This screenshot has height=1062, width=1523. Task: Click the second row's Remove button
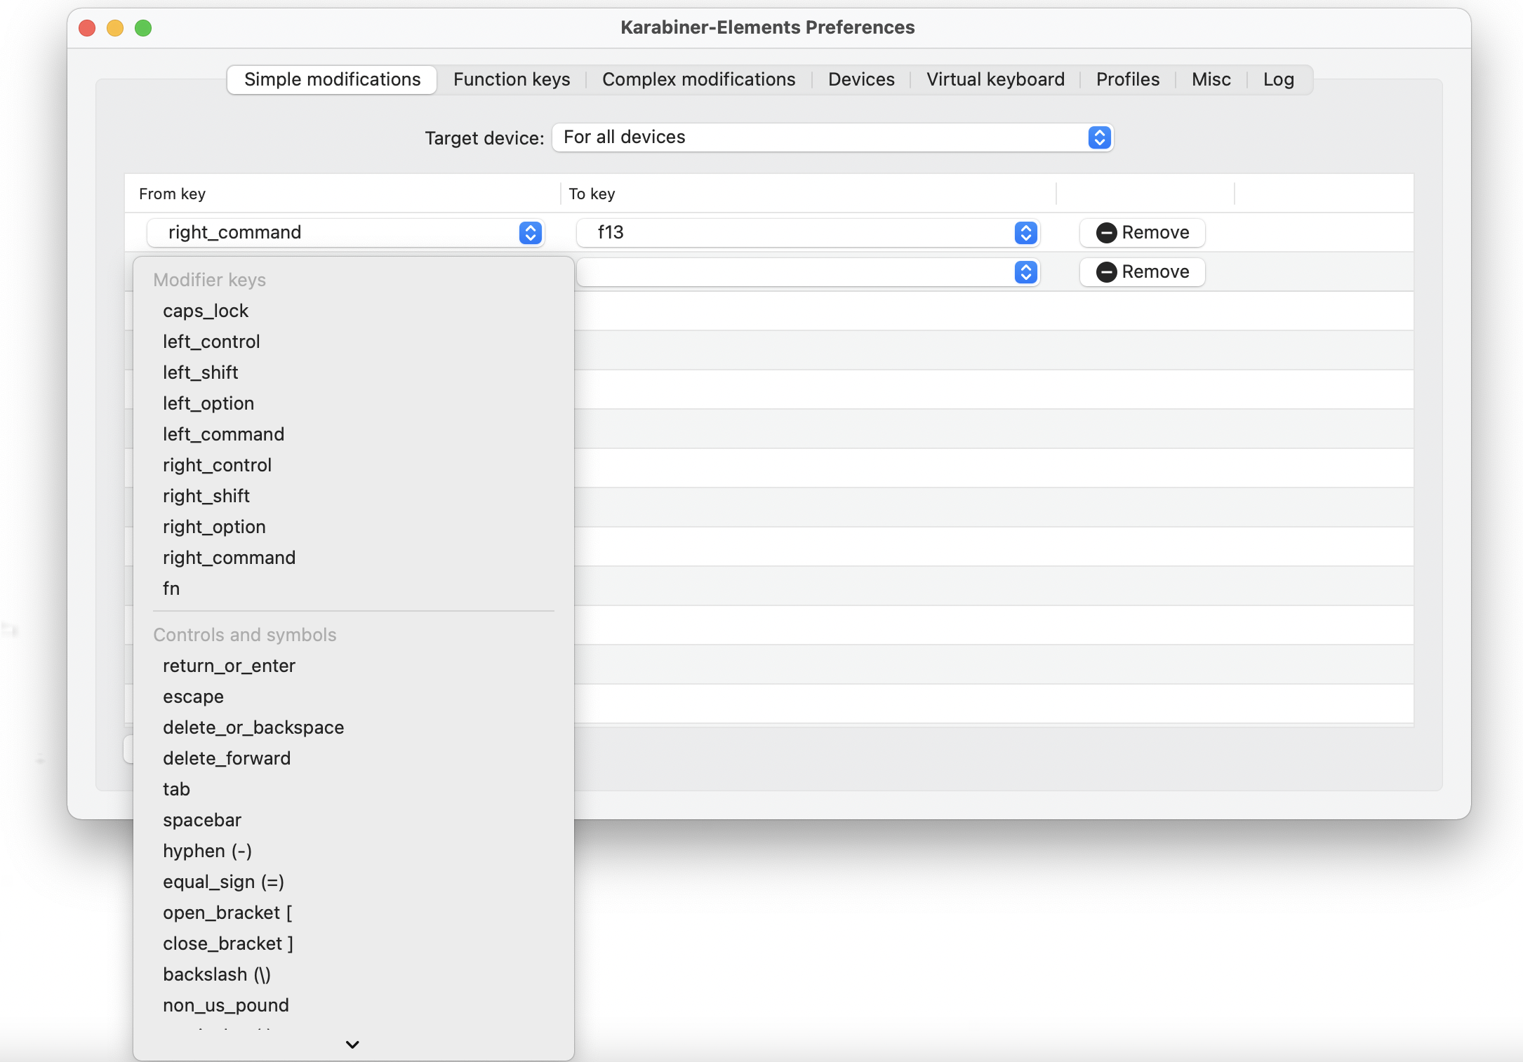point(1142,271)
